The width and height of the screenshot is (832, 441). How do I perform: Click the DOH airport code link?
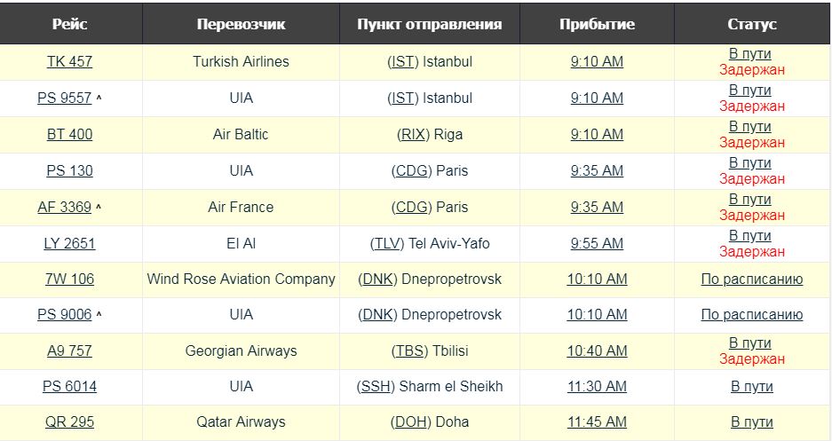[407, 421]
